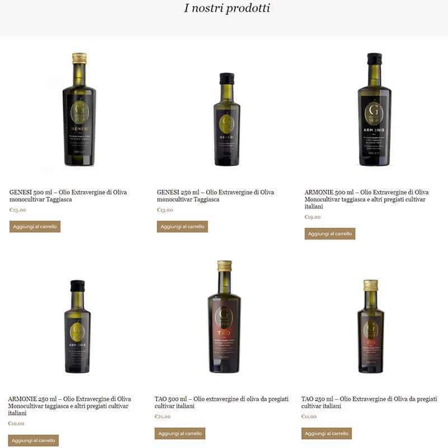The width and height of the screenshot is (448, 448).
Task: Add TAO 500 ml to the cart
Action: click(180, 433)
